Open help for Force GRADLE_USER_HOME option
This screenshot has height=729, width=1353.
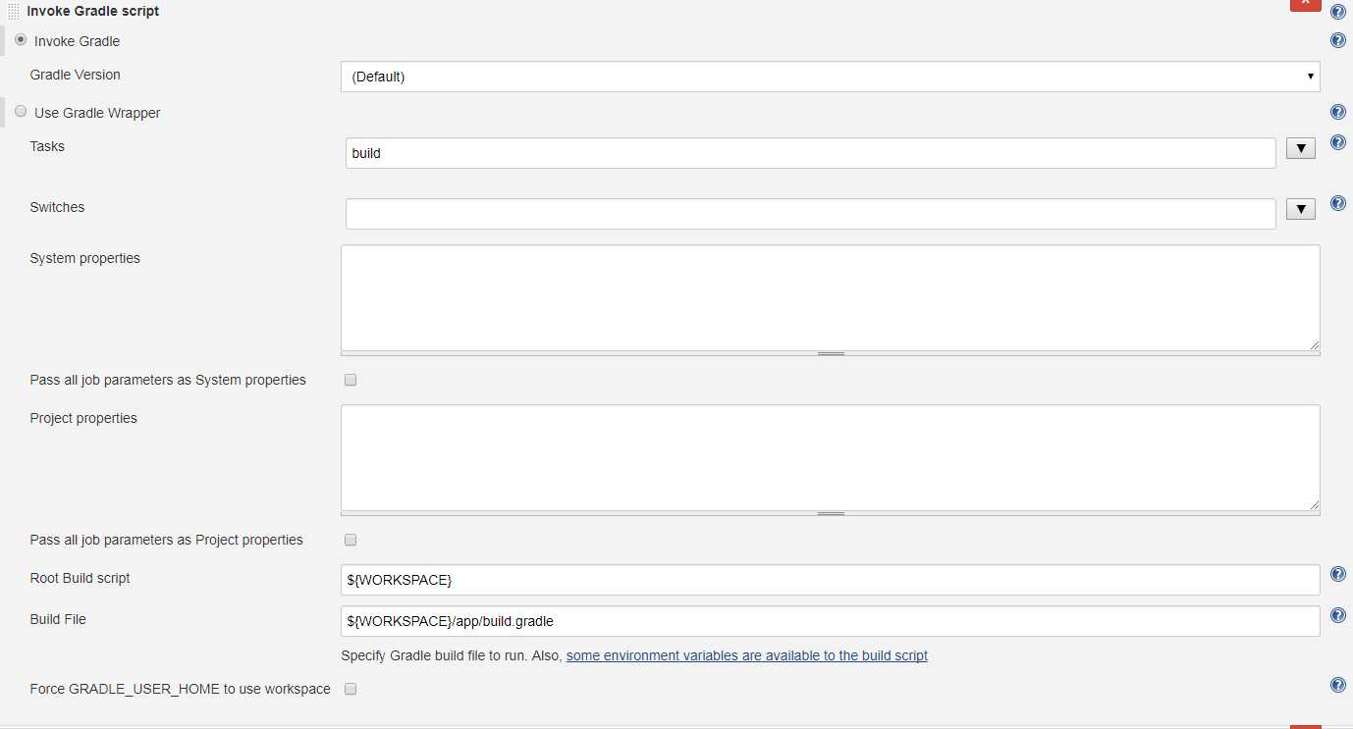tap(1337, 685)
